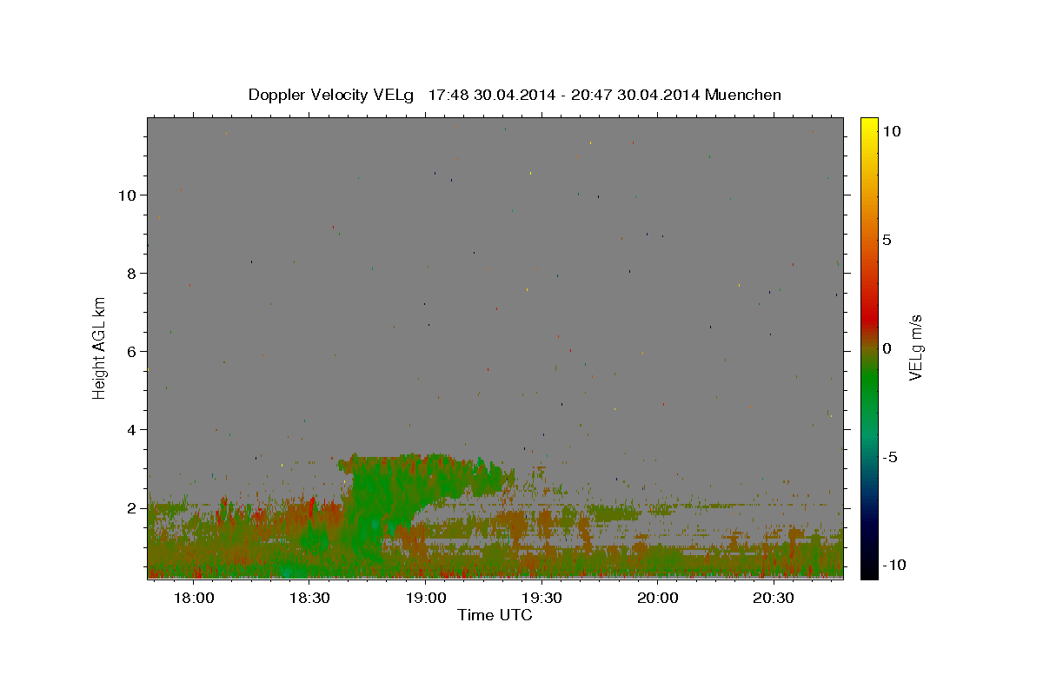The height and width of the screenshot is (695, 1043).
Task: Click the height axis label 4
Action: coord(131,429)
